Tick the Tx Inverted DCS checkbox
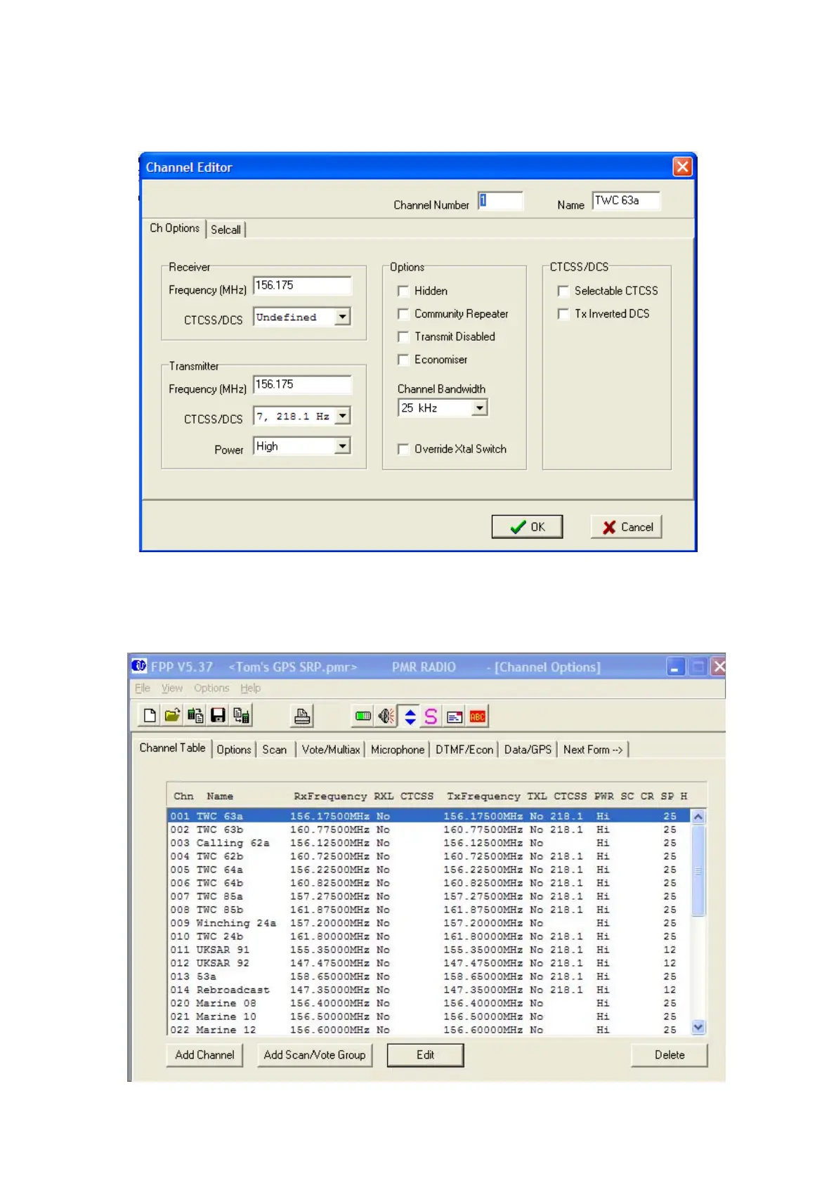The height and width of the screenshot is (1183, 836). point(563,314)
